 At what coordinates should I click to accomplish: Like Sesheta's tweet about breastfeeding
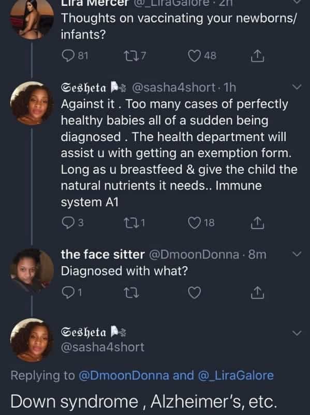[194, 222]
